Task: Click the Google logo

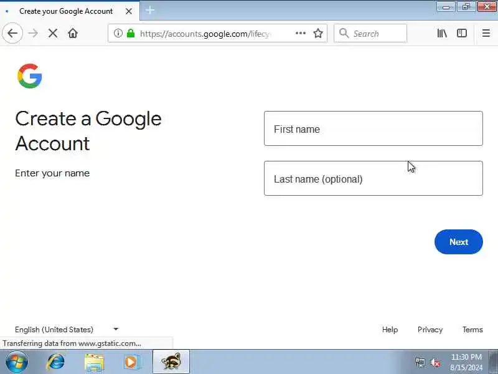Action: [x=30, y=76]
